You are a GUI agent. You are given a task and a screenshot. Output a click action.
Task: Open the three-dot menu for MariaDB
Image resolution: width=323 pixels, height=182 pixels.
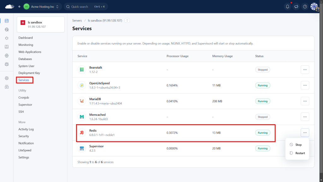(x=305, y=101)
